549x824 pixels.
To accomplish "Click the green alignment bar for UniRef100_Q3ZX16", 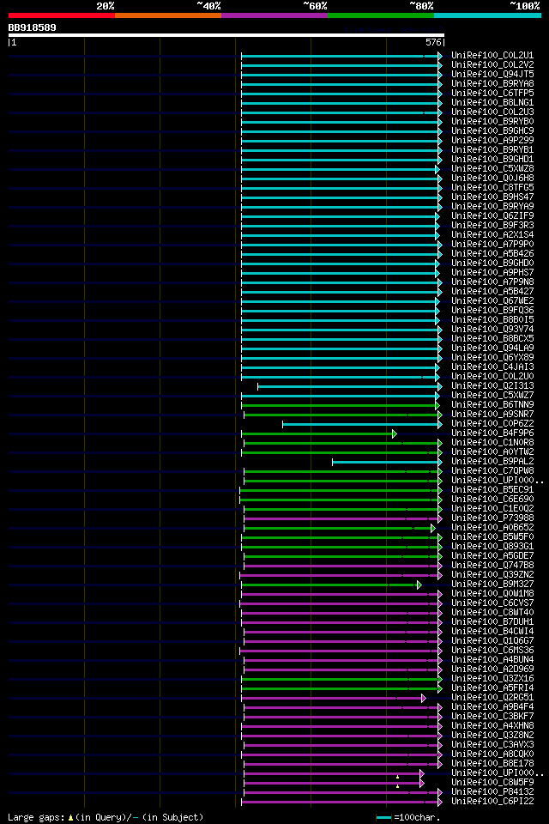I will coord(342,680).
